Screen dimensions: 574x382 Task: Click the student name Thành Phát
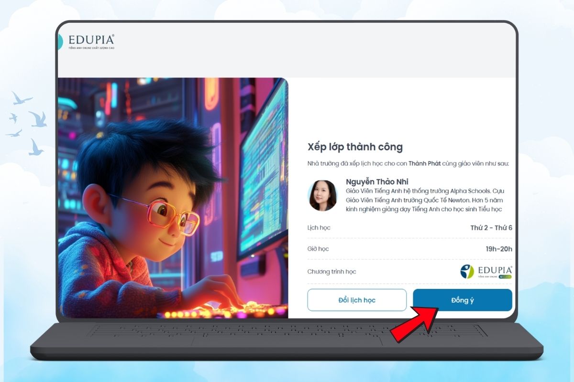[x=425, y=163]
